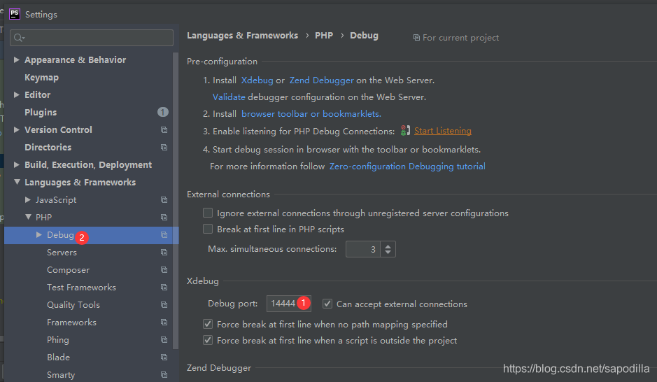Click the Xdebug Debug port field
Image resolution: width=657 pixels, height=382 pixels.
289,304
